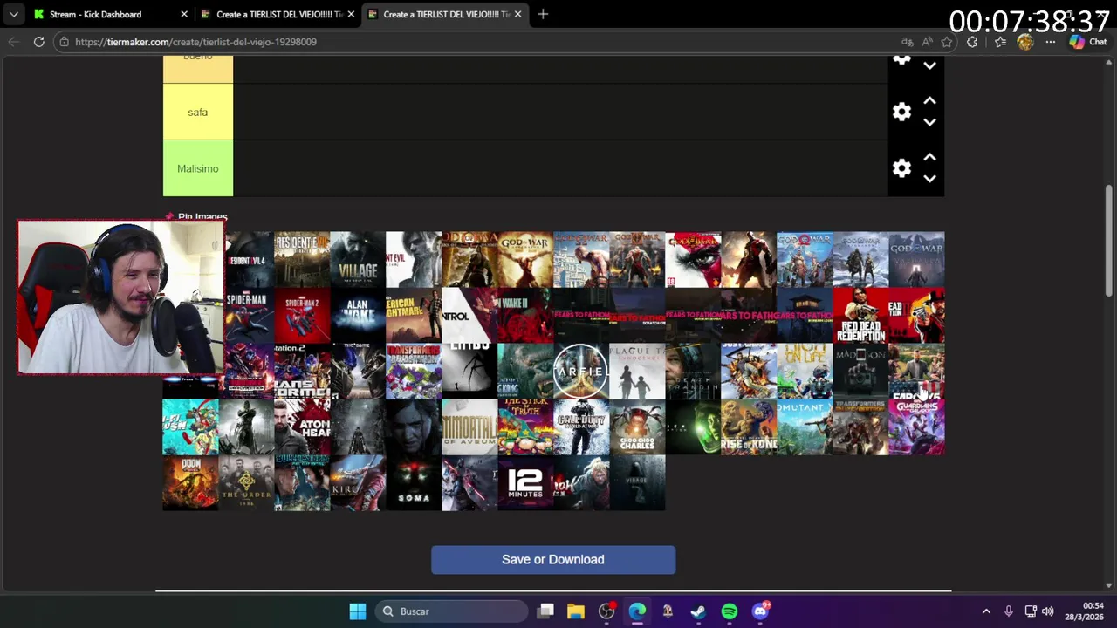Viewport: 1117px width, 628px height.
Task: Open the translate page icon
Action: pyautogui.click(x=908, y=42)
